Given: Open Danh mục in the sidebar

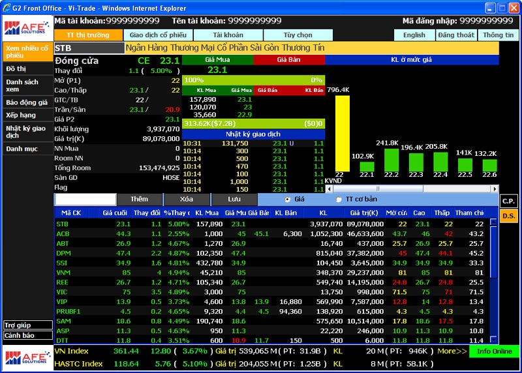Looking at the screenshot, I should point(27,149).
